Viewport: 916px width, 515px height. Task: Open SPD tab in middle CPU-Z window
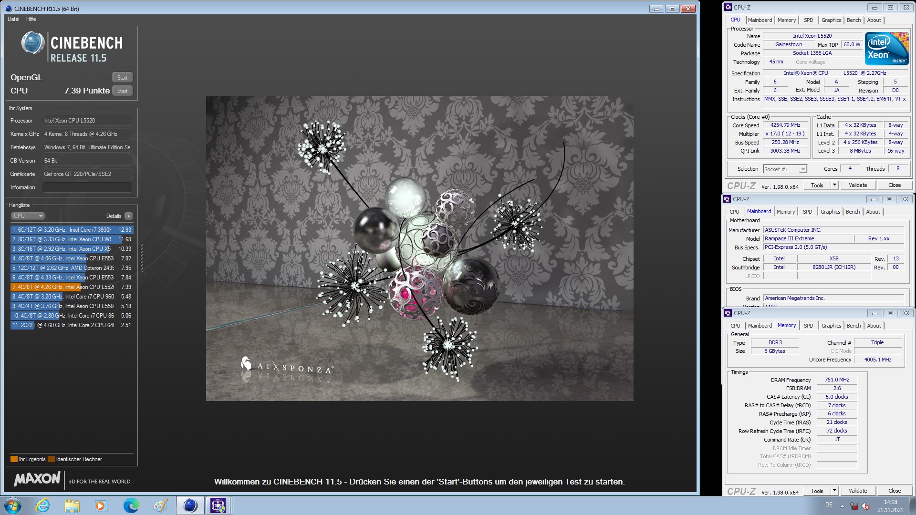(x=808, y=212)
